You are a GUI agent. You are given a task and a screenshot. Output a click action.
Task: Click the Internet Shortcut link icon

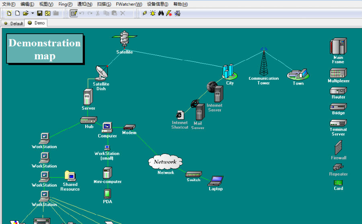tap(180, 115)
